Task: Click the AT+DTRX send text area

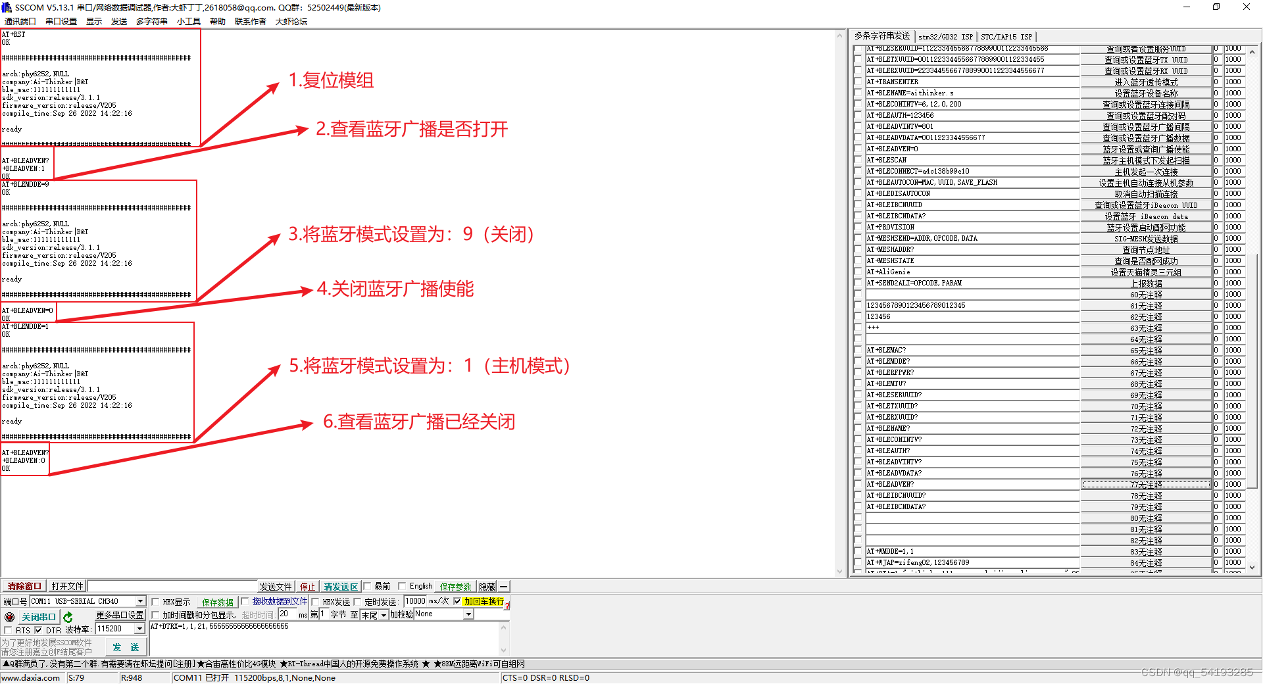Action: (325, 638)
